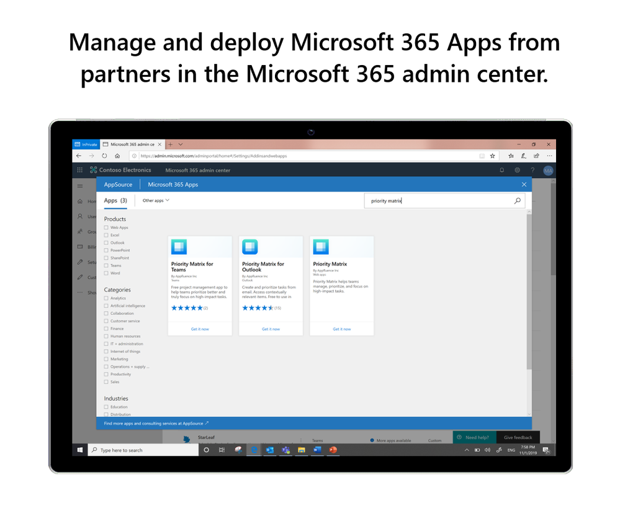Image resolution: width=620 pixels, height=506 pixels.
Task: Open Windows Start menu
Action: (80, 450)
